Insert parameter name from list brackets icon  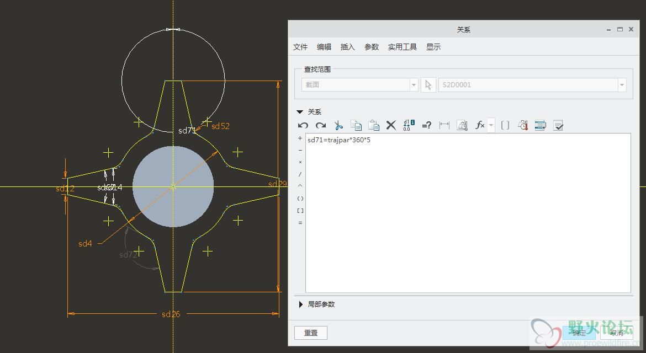coord(505,125)
